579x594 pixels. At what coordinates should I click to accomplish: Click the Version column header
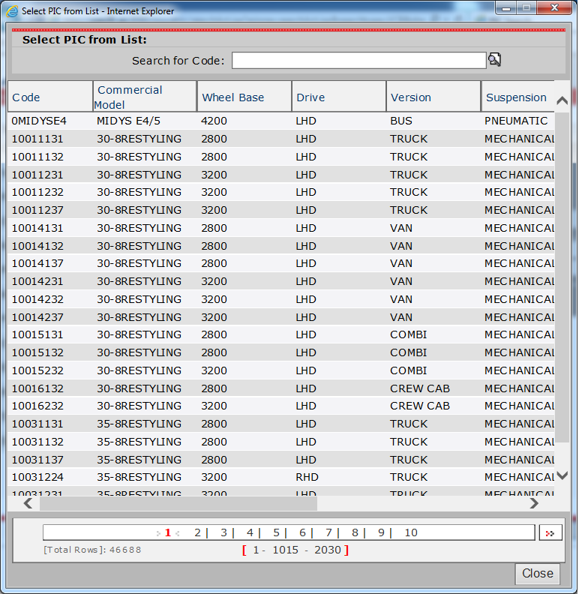click(x=410, y=97)
